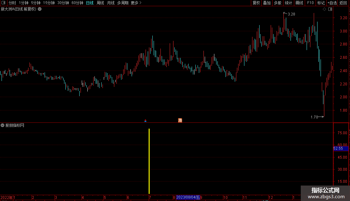Click the 叠加 overlay button
Image resolution: width=350 pixels, height=201 pixels.
point(267,3)
